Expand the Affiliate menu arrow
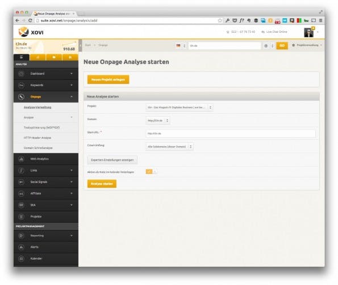The height and width of the screenshot is (285, 338). (72, 193)
